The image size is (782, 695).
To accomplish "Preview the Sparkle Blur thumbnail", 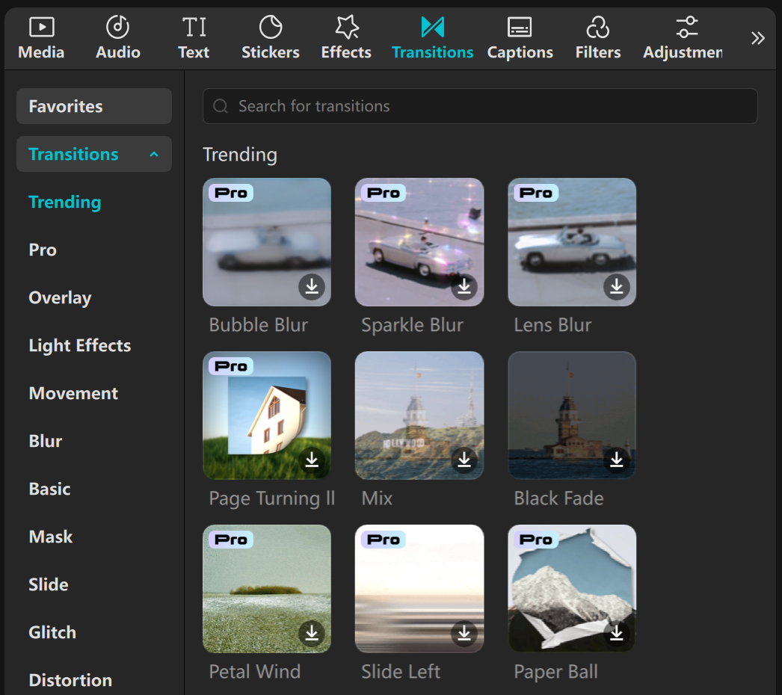I will [x=419, y=242].
